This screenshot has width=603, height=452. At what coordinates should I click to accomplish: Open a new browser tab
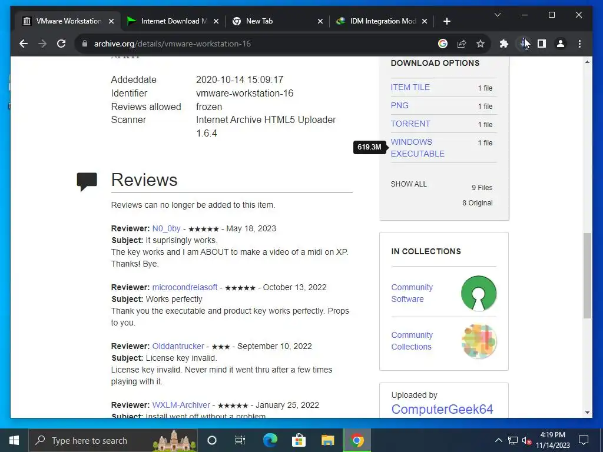point(446,21)
